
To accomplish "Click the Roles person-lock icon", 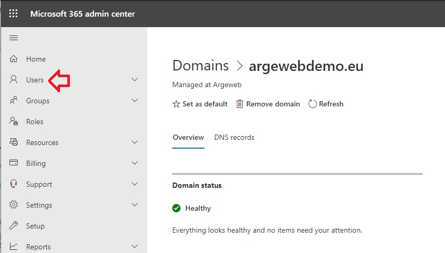I will click(x=14, y=121).
